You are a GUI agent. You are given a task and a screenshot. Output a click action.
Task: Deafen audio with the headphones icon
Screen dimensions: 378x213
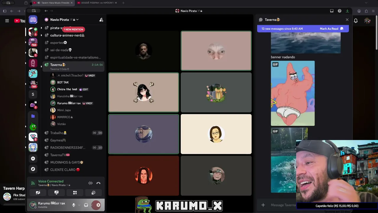click(86, 205)
